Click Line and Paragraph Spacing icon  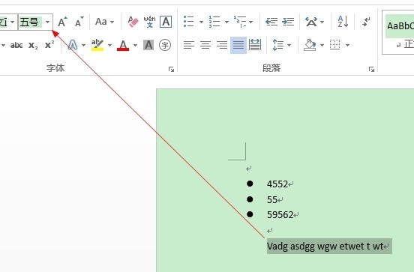277,45
